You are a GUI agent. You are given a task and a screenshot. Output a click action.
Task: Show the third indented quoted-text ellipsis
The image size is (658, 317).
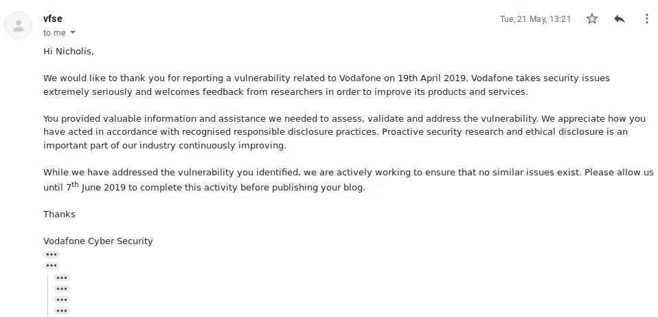tap(62, 300)
